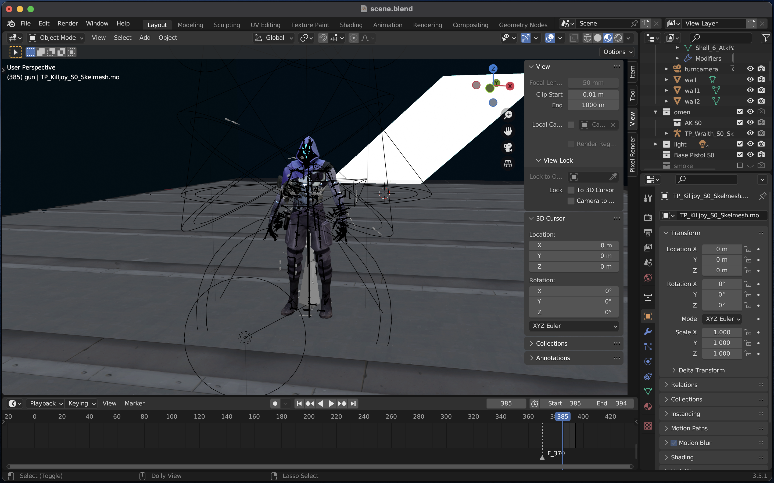
Task: Click the pan hand icon in viewport
Action: (x=508, y=131)
